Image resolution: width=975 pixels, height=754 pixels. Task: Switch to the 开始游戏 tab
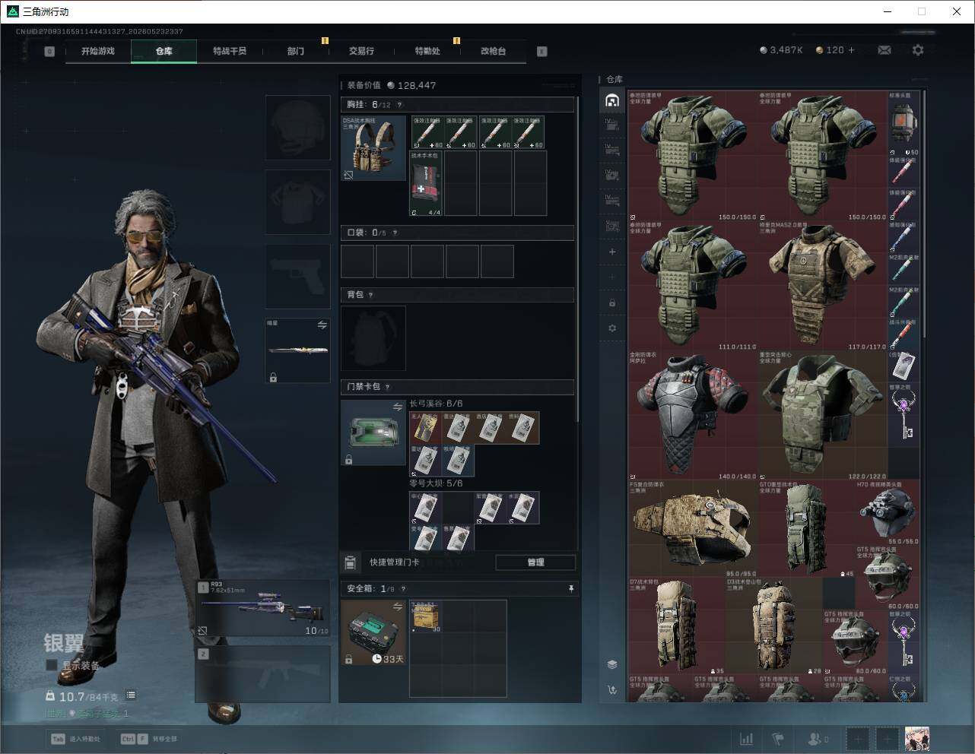coord(98,51)
